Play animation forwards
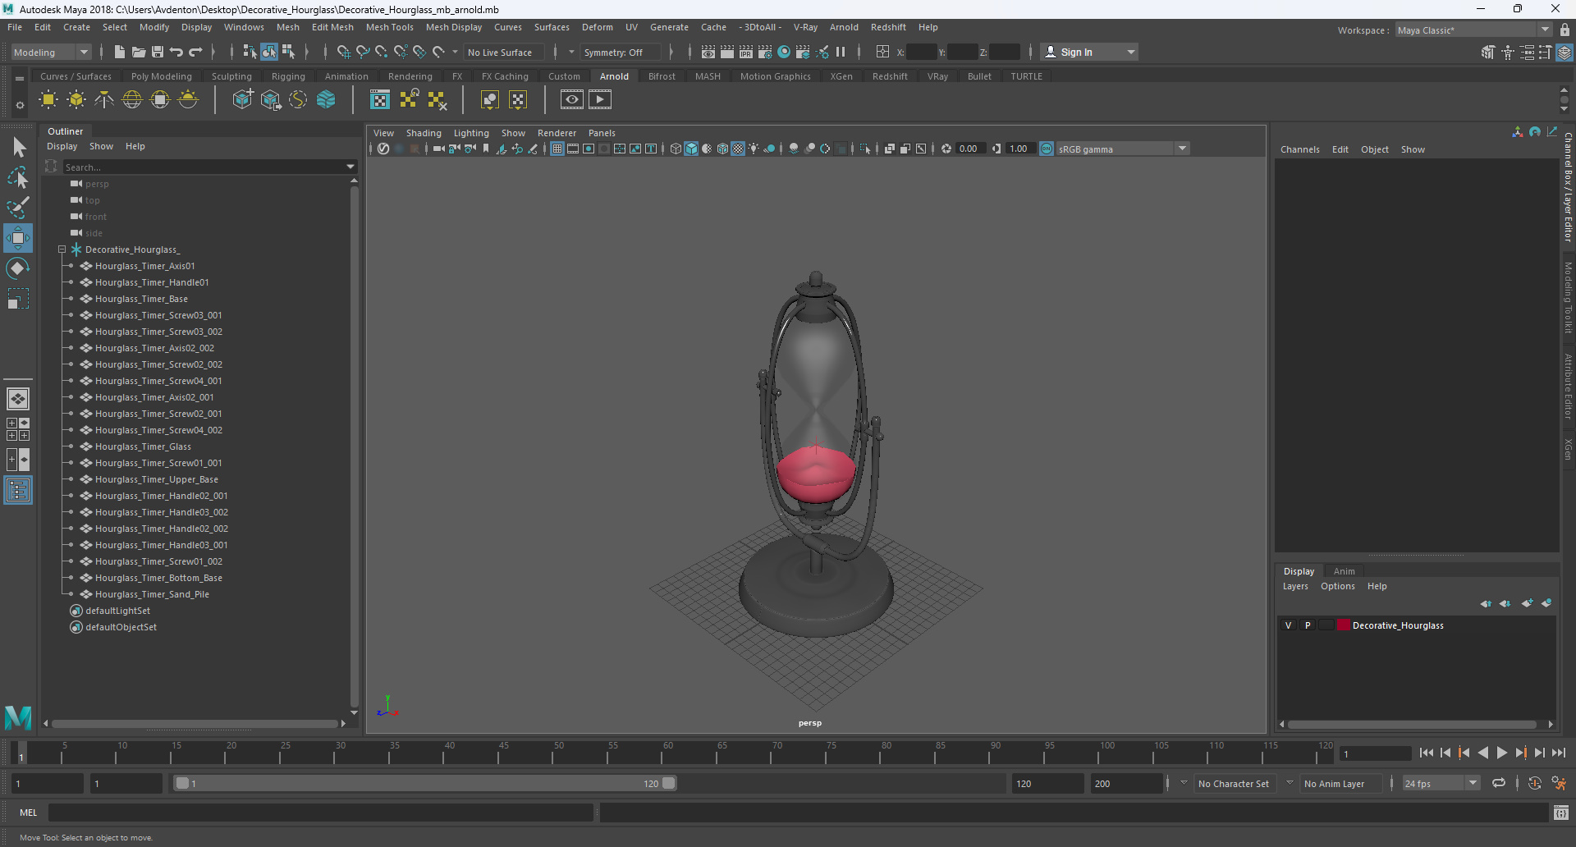The height and width of the screenshot is (847, 1576). 1501,753
